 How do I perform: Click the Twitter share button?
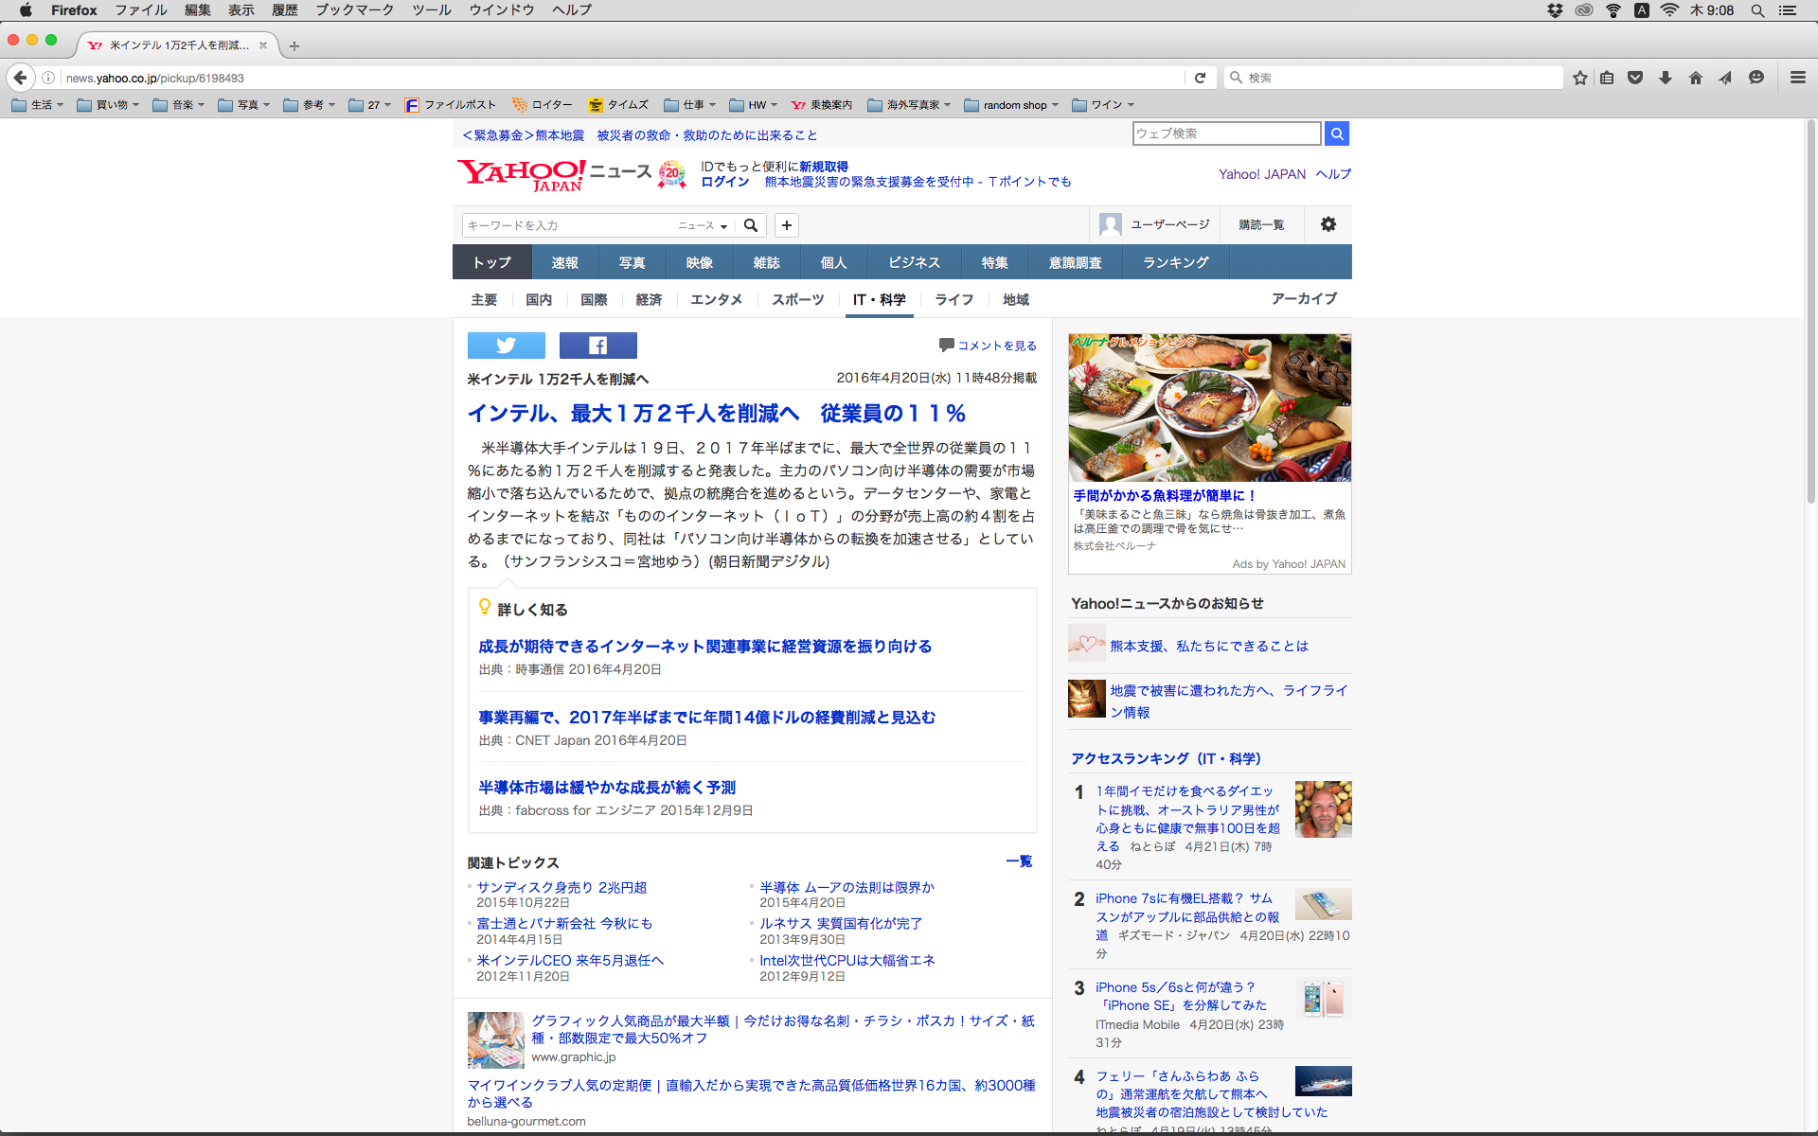tap(506, 346)
